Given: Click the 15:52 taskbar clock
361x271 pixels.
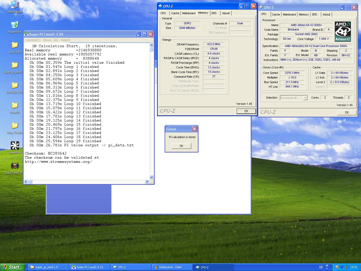Looking at the screenshot, I should 354,267.
